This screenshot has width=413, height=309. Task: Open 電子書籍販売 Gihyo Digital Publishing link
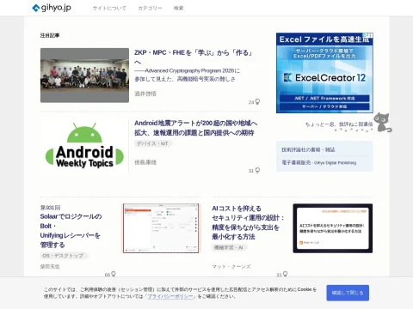[319, 162]
